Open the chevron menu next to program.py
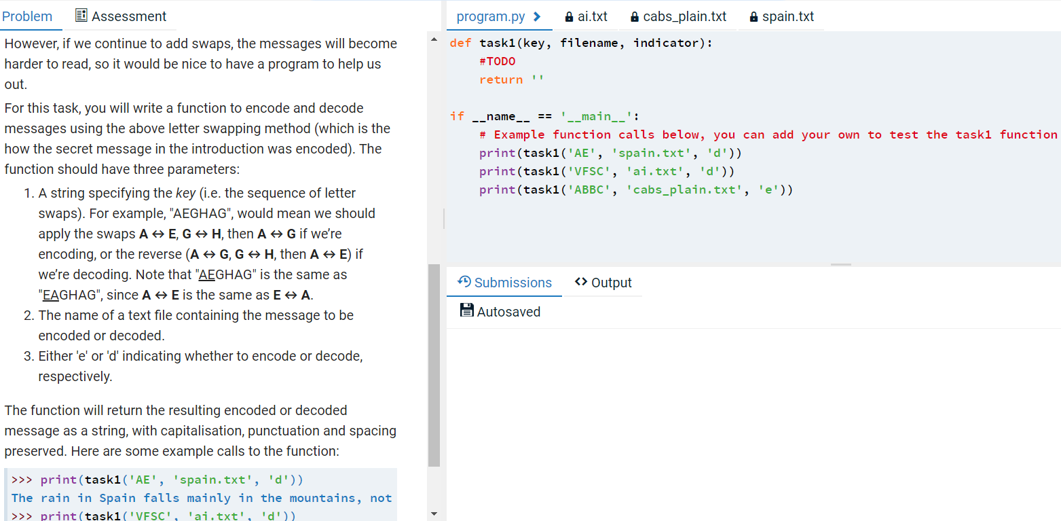1061x521 pixels. (538, 16)
